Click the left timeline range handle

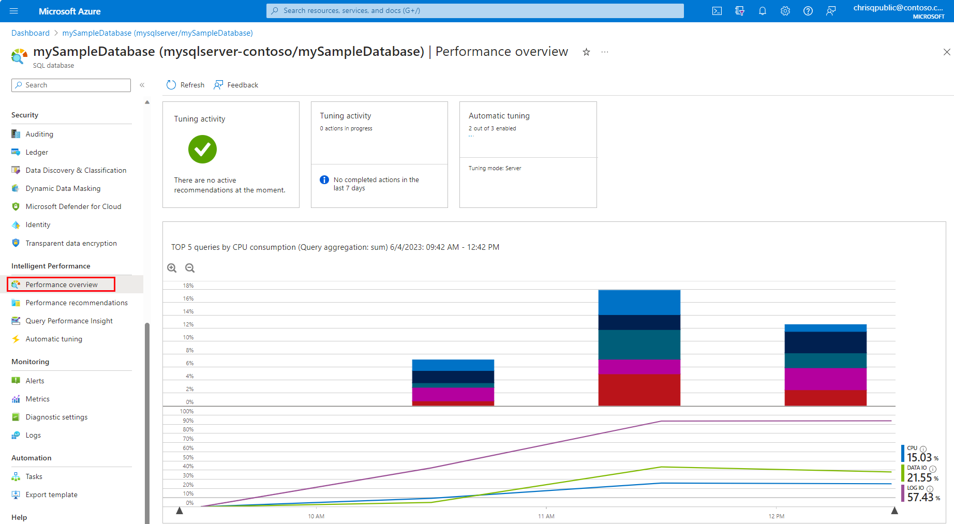[179, 510]
